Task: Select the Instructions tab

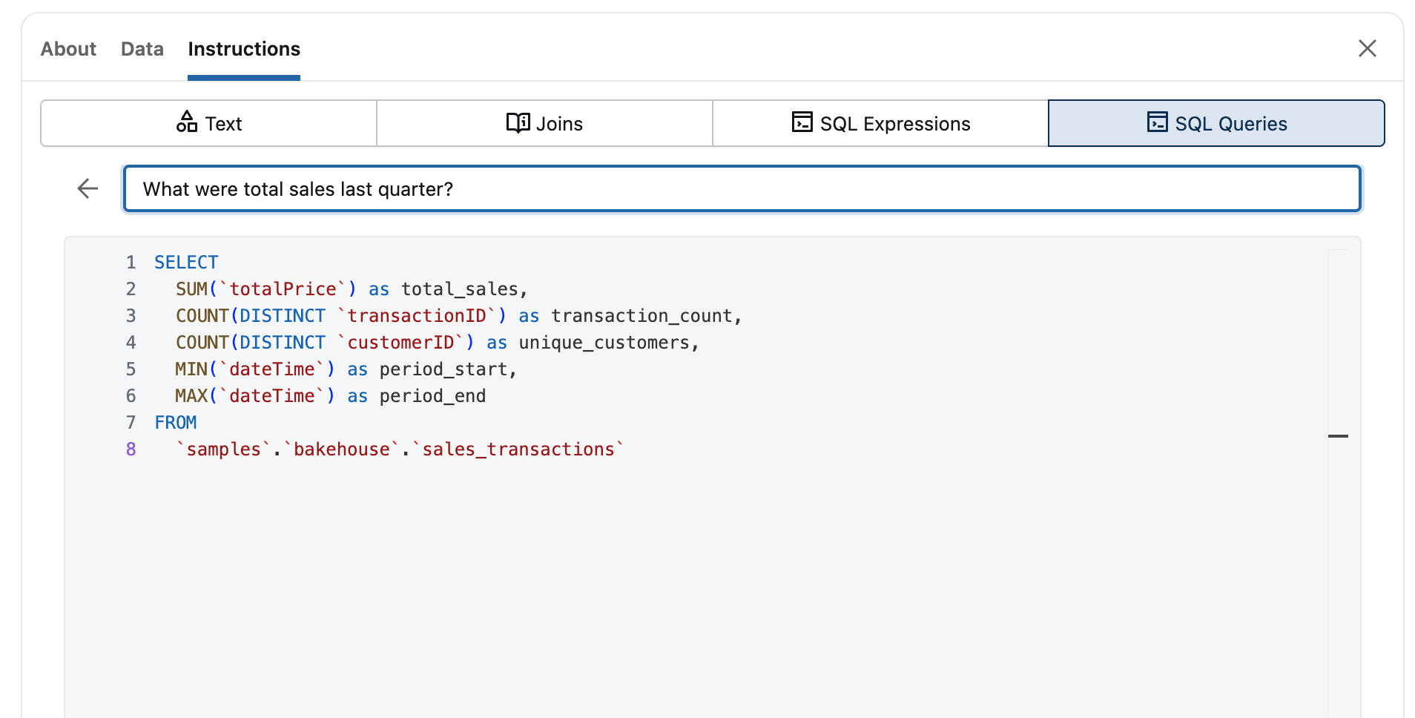Action: [x=244, y=49]
